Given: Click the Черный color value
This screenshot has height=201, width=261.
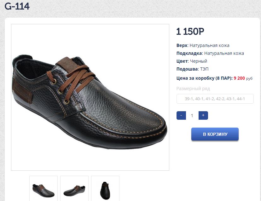Looking at the screenshot, I should (199, 61).
